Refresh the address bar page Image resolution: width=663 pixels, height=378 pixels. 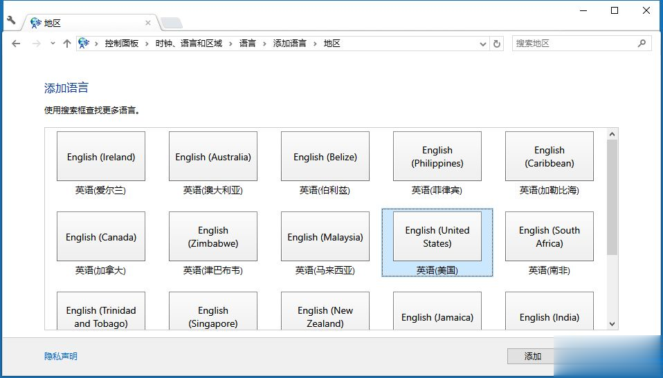(497, 44)
